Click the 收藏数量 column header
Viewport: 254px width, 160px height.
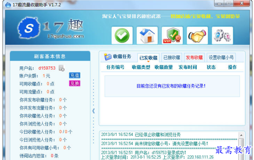click(x=164, y=67)
